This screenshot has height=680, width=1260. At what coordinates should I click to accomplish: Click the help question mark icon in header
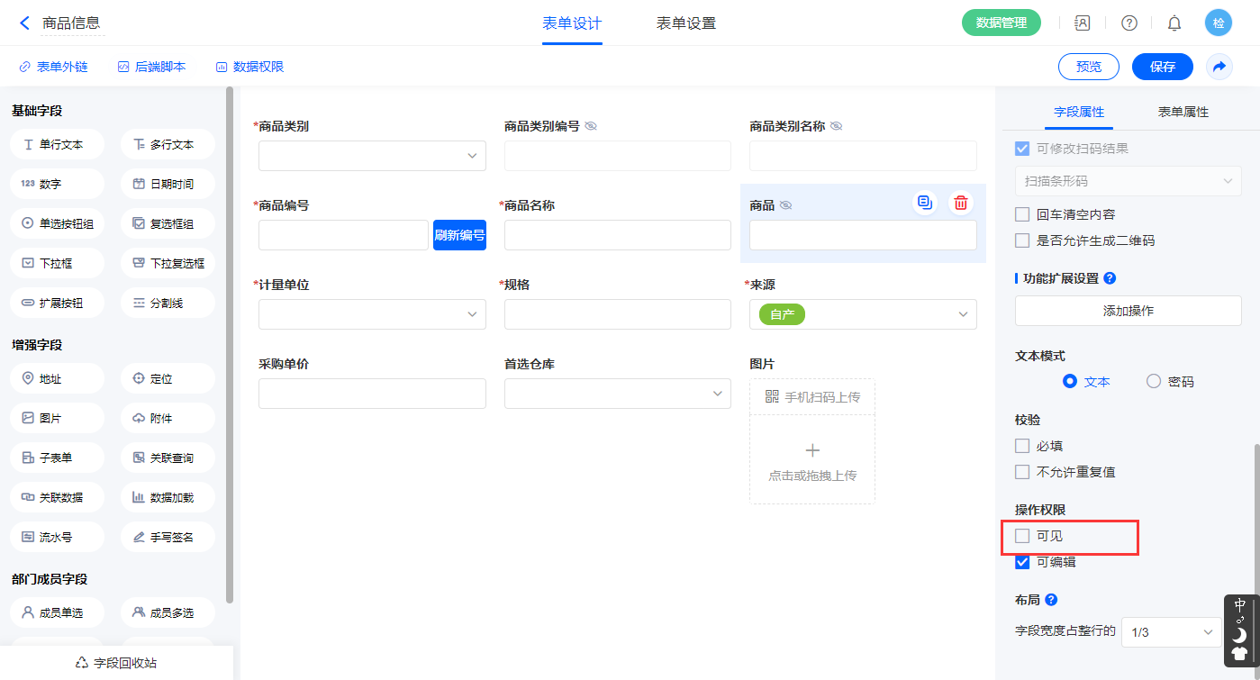[x=1129, y=23]
